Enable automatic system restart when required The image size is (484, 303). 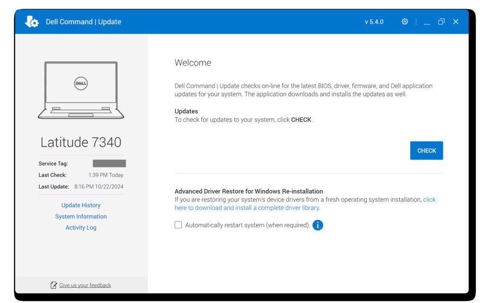(x=178, y=224)
